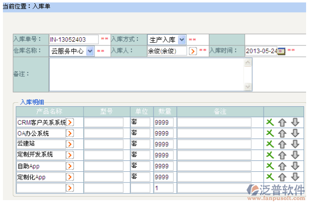Click the 单位 field of 定制化App row
This screenshot has height=206, width=310.
click(140, 177)
